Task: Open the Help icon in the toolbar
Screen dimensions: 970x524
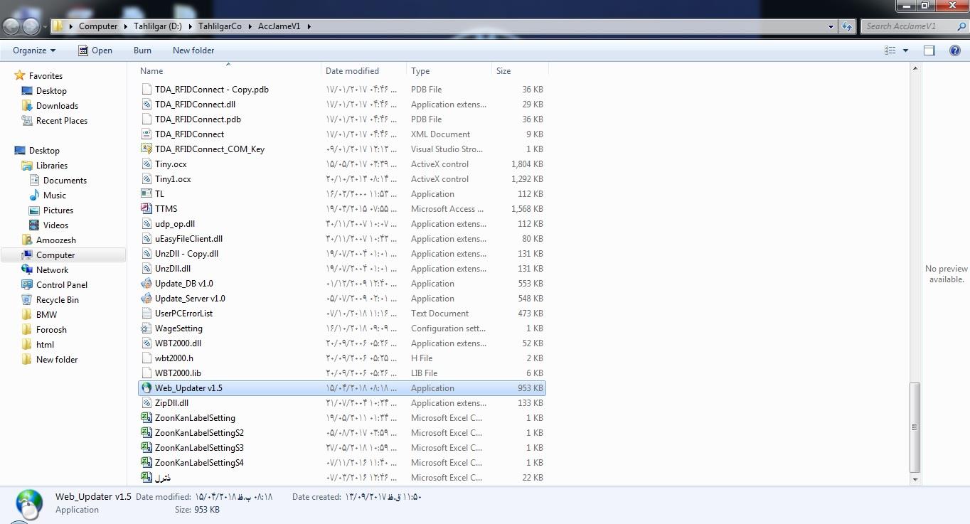Action: pyautogui.click(x=955, y=50)
